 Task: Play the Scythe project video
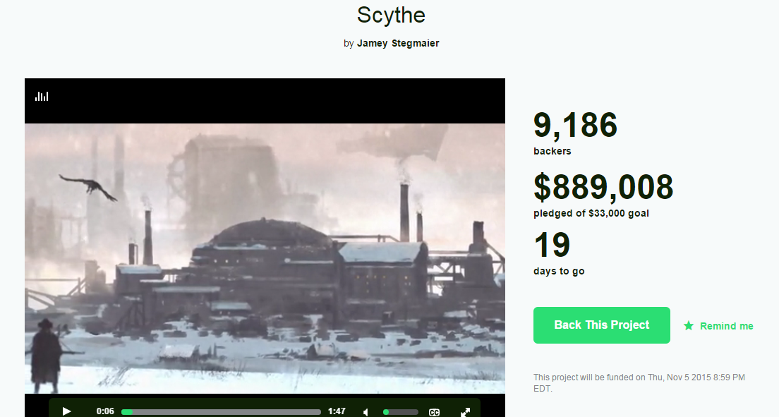tap(66, 411)
